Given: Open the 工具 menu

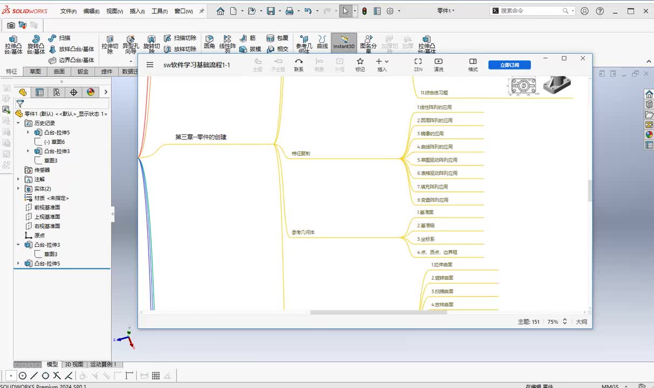Looking at the screenshot, I should pos(159,11).
